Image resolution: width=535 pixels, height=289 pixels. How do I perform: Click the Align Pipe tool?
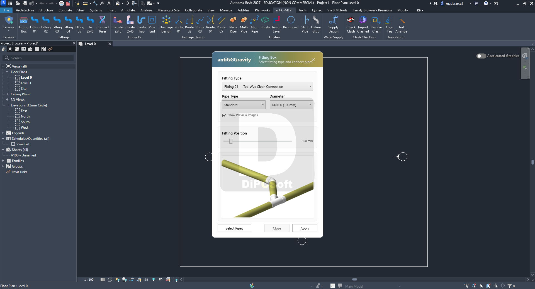254,24
